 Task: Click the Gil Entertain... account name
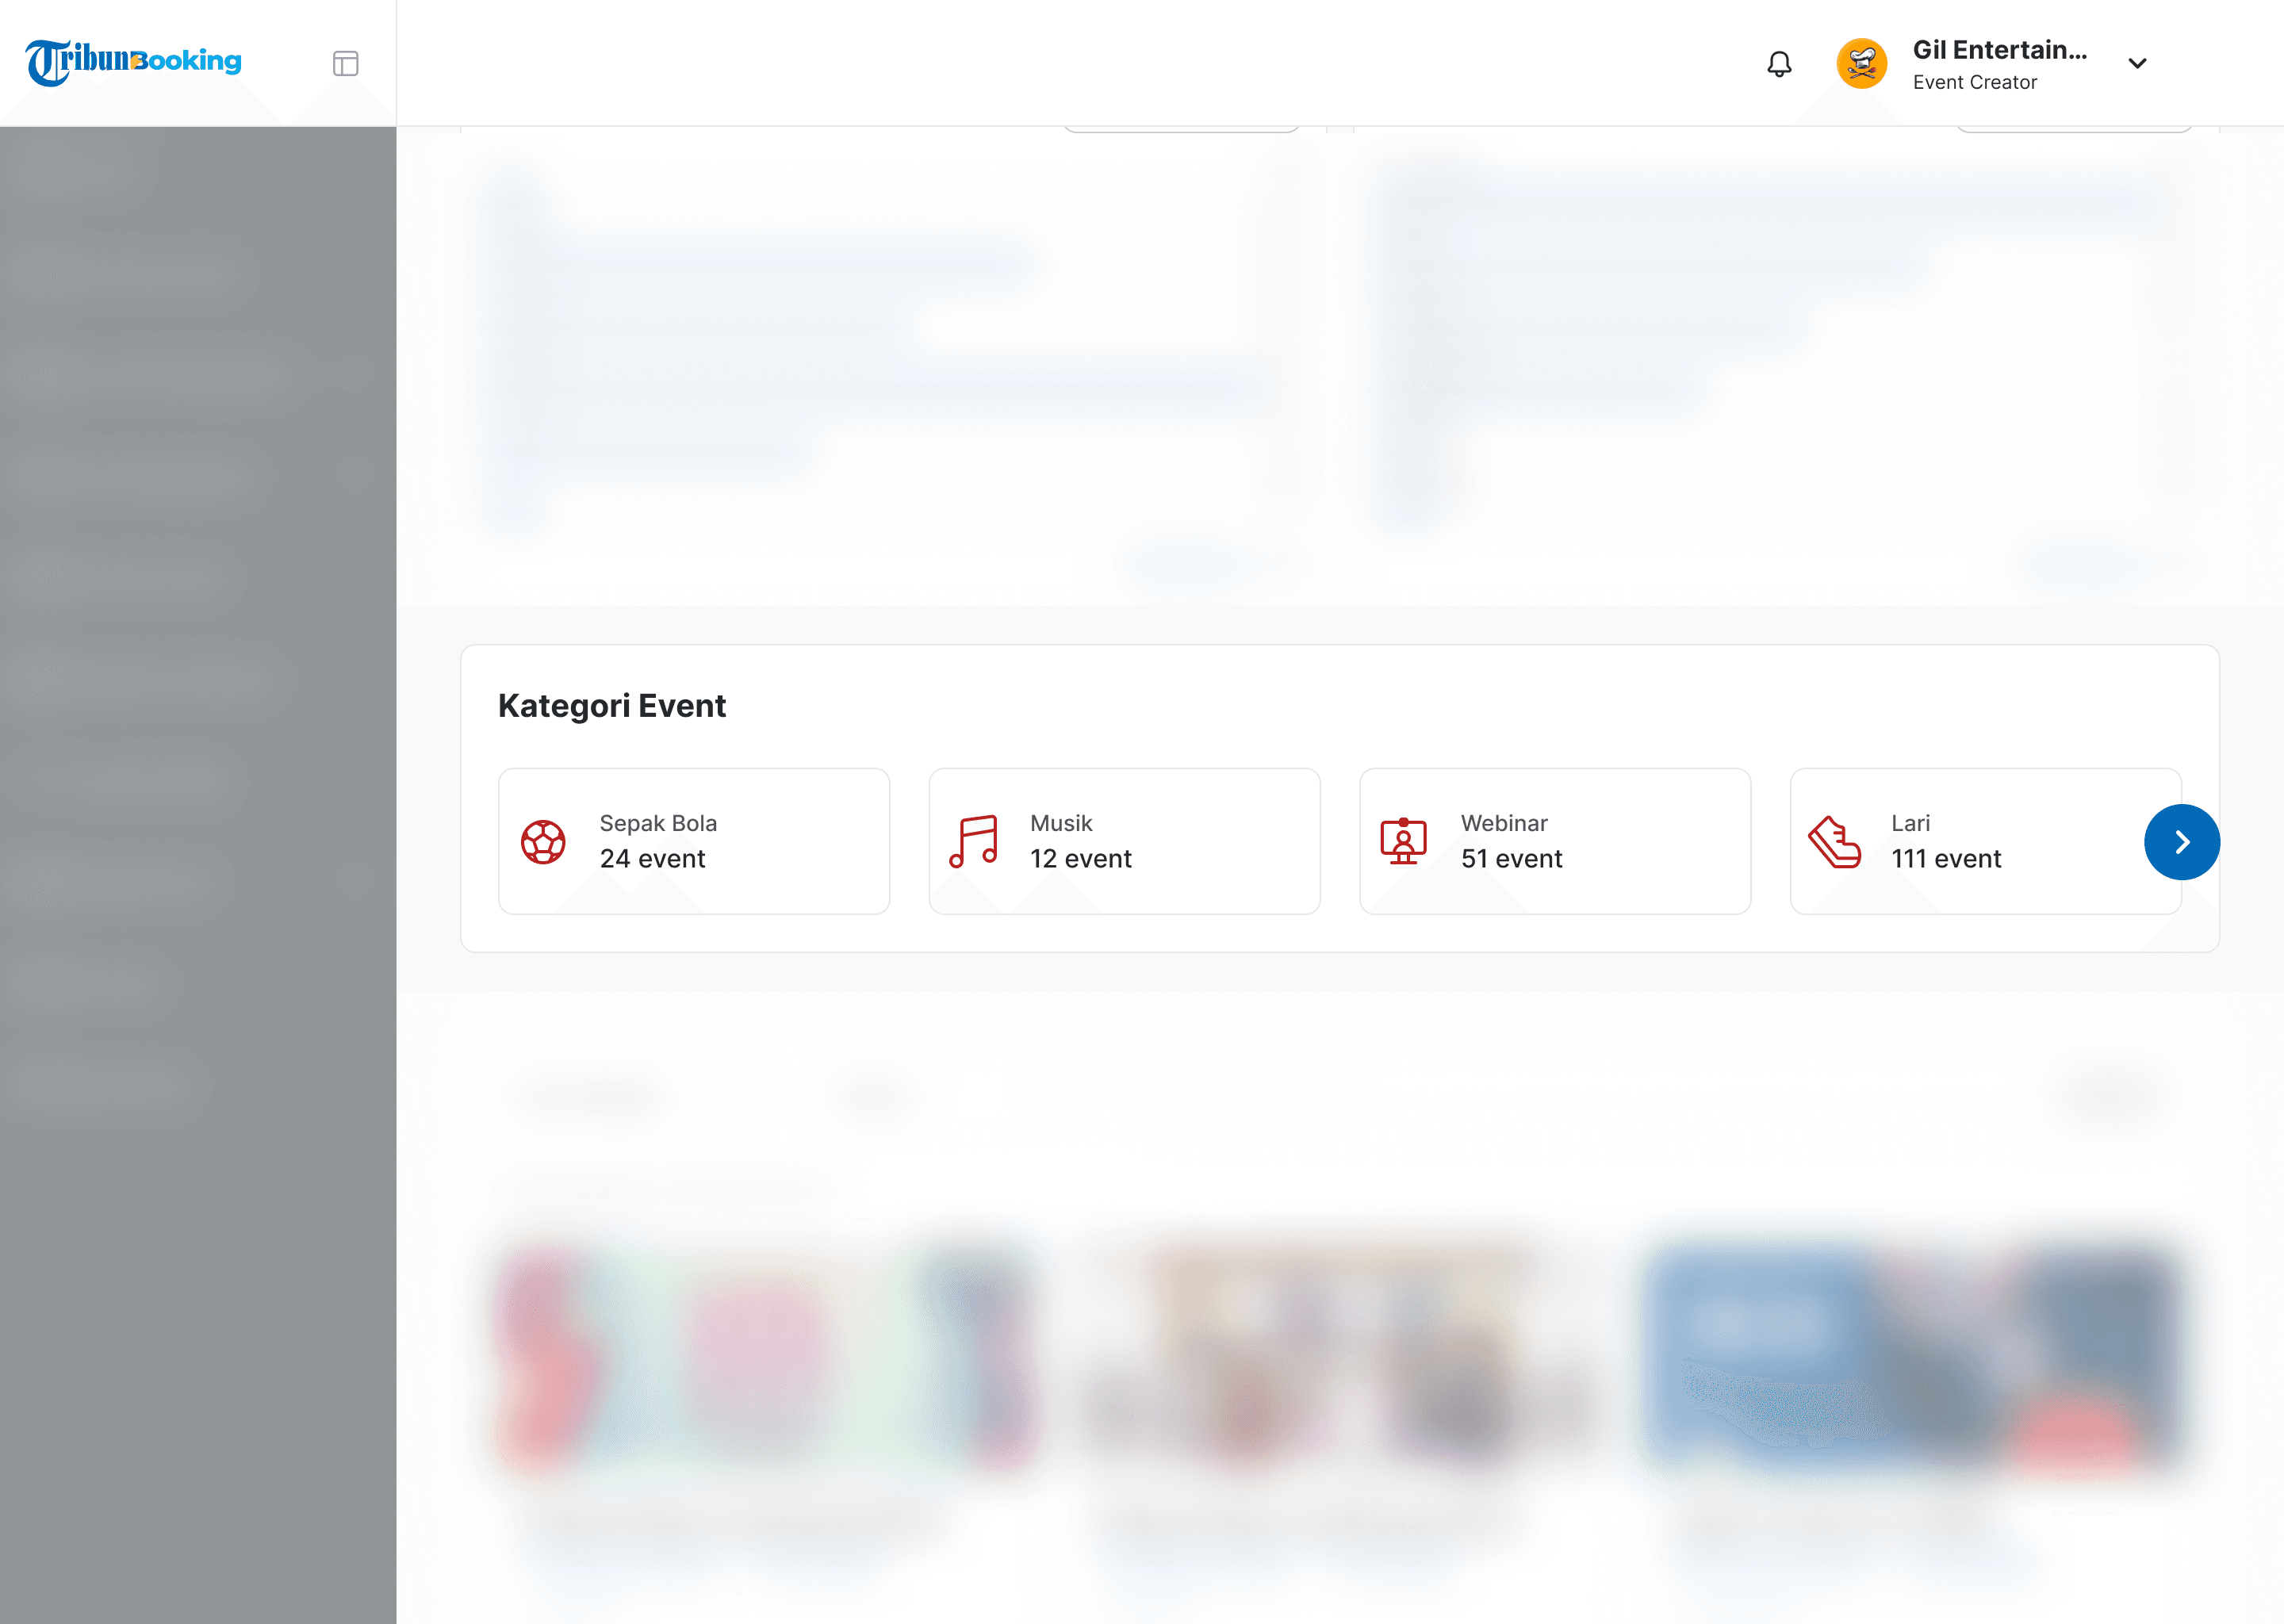point(1999,50)
